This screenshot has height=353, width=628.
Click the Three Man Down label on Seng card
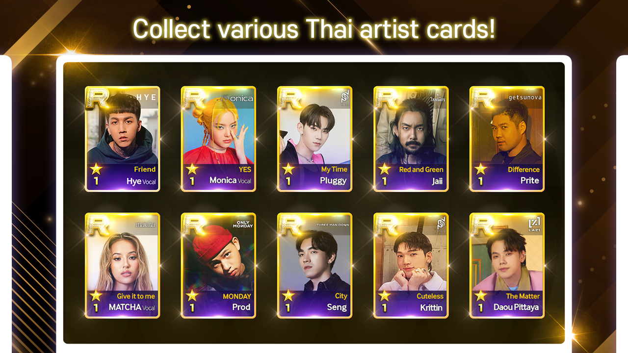tap(332, 225)
